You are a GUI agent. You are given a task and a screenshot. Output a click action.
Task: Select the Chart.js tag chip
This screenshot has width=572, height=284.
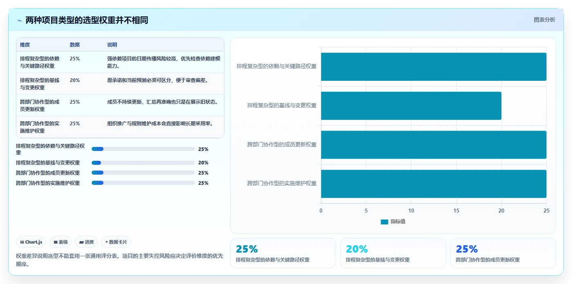coord(31,242)
